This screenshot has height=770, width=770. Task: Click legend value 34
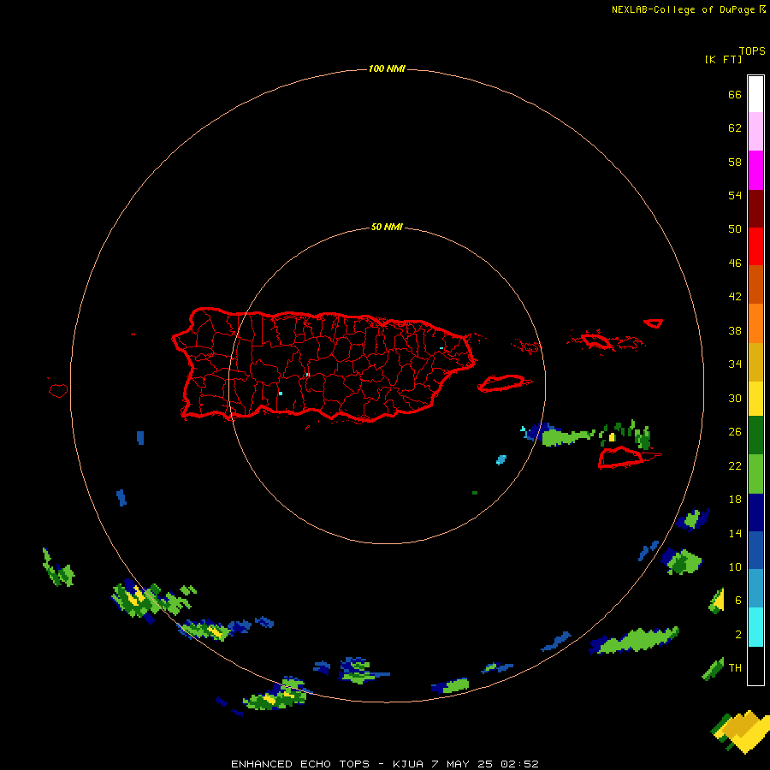pyautogui.click(x=735, y=364)
